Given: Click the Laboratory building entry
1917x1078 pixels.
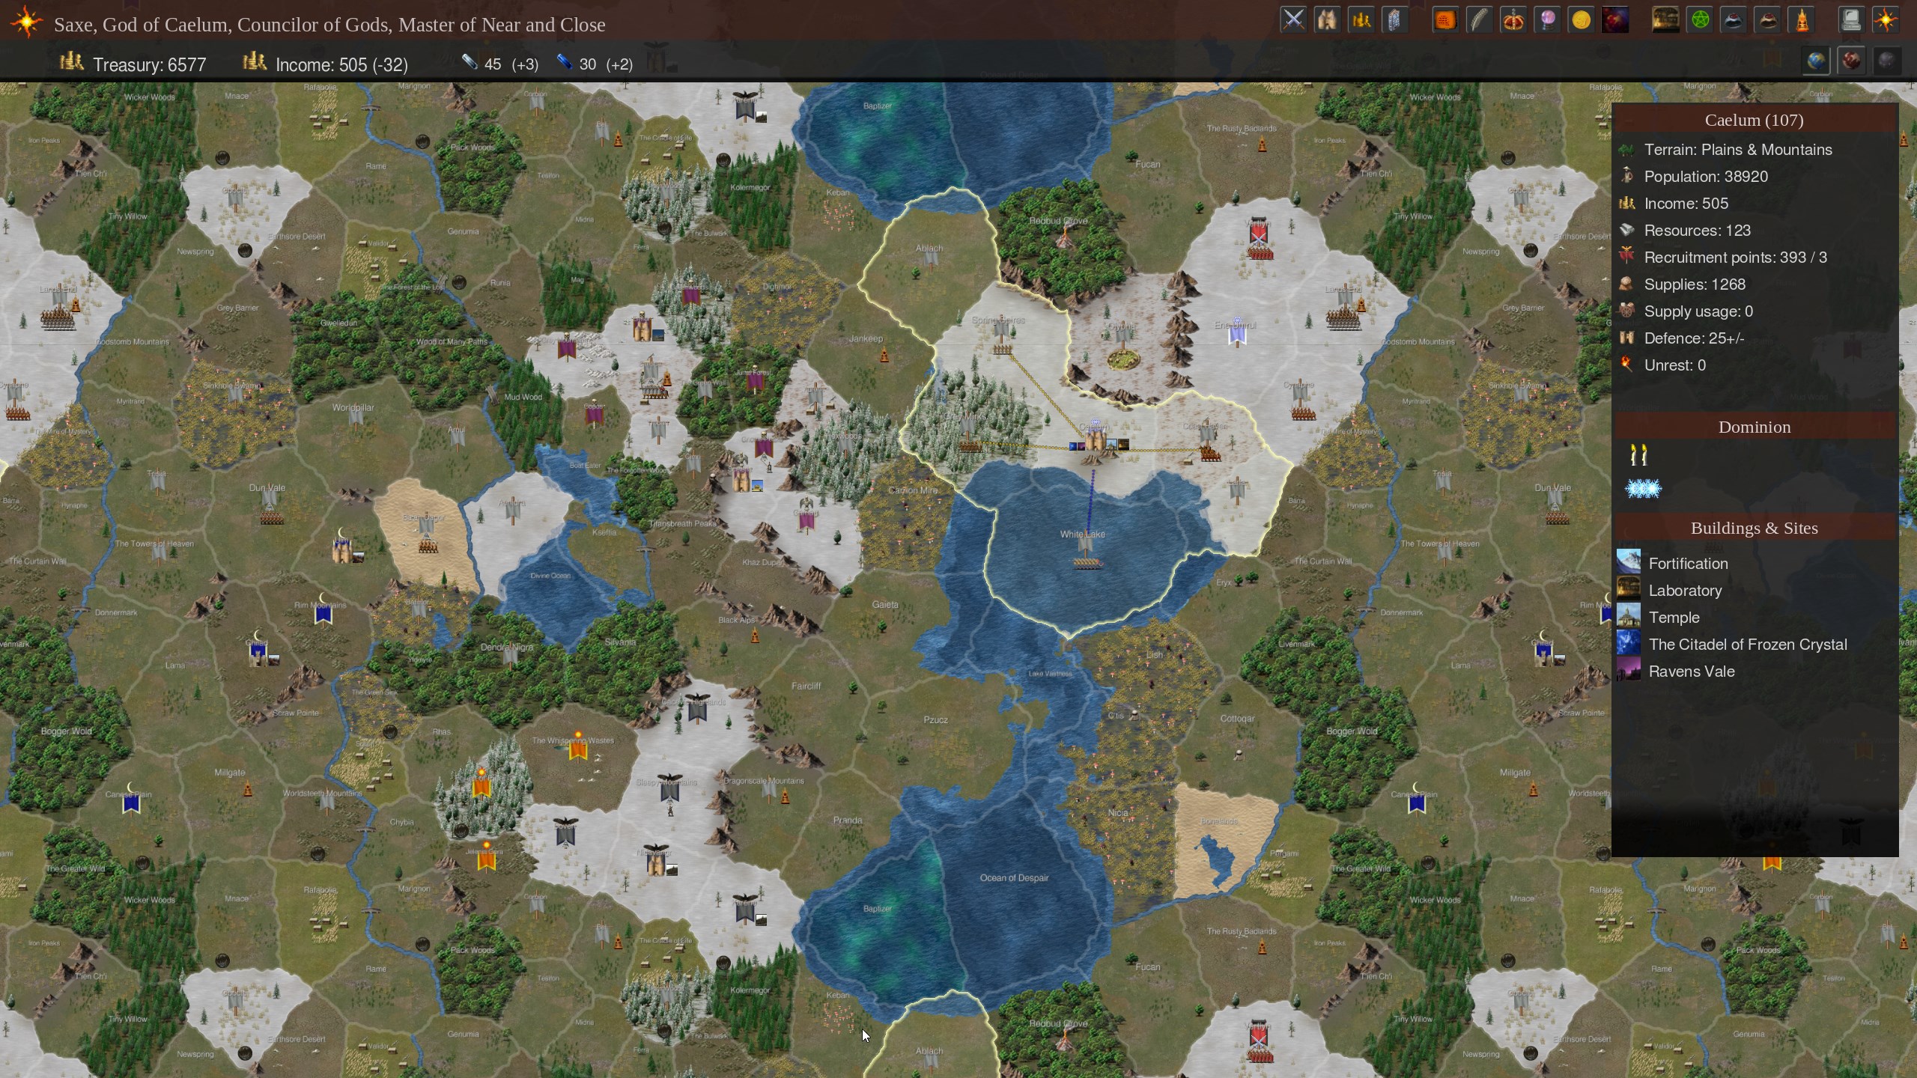Looking at the screenshot, I should pos(1685,591).
